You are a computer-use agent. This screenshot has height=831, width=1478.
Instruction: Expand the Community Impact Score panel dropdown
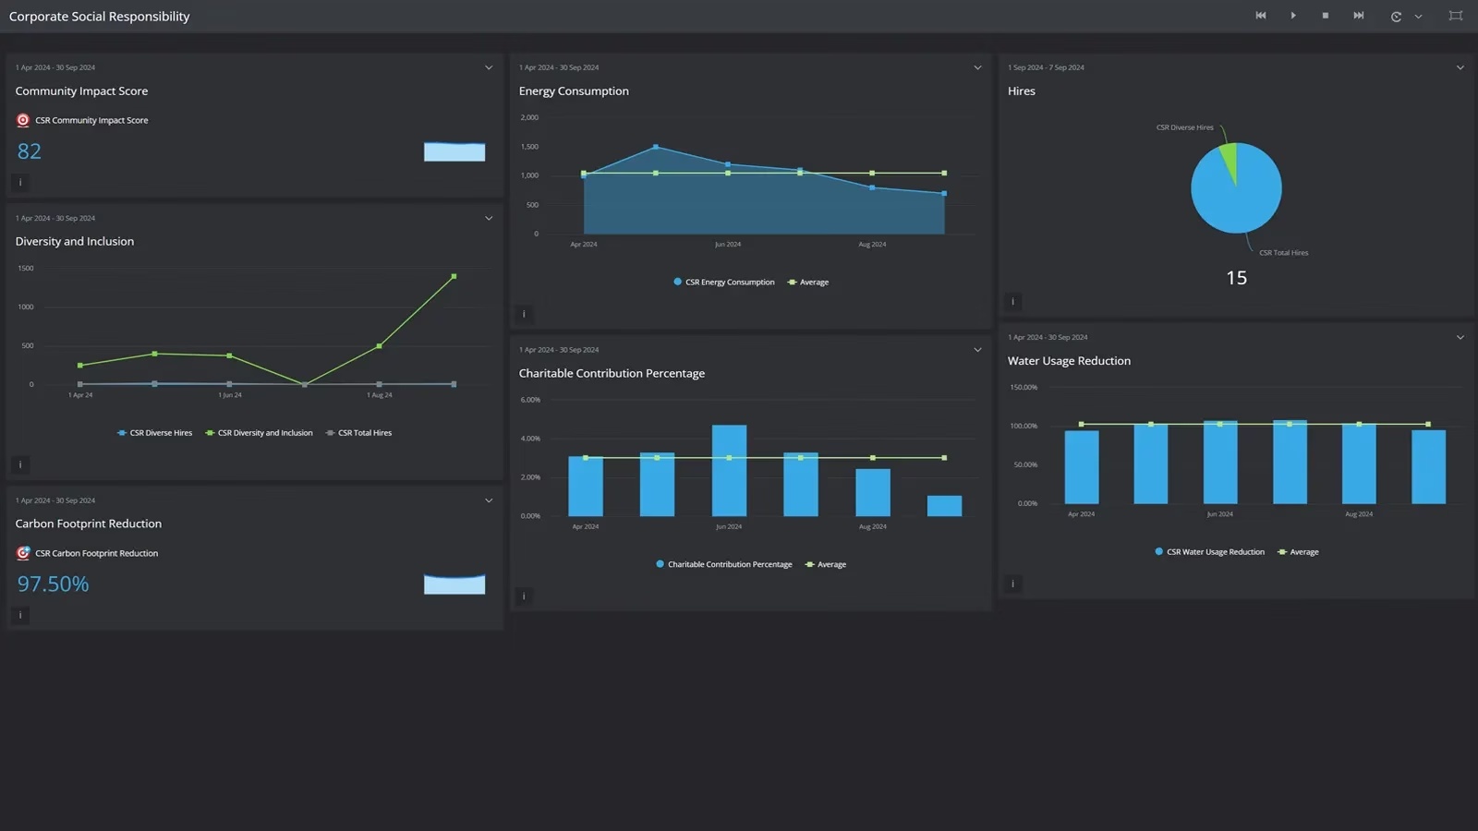point(489,66)
